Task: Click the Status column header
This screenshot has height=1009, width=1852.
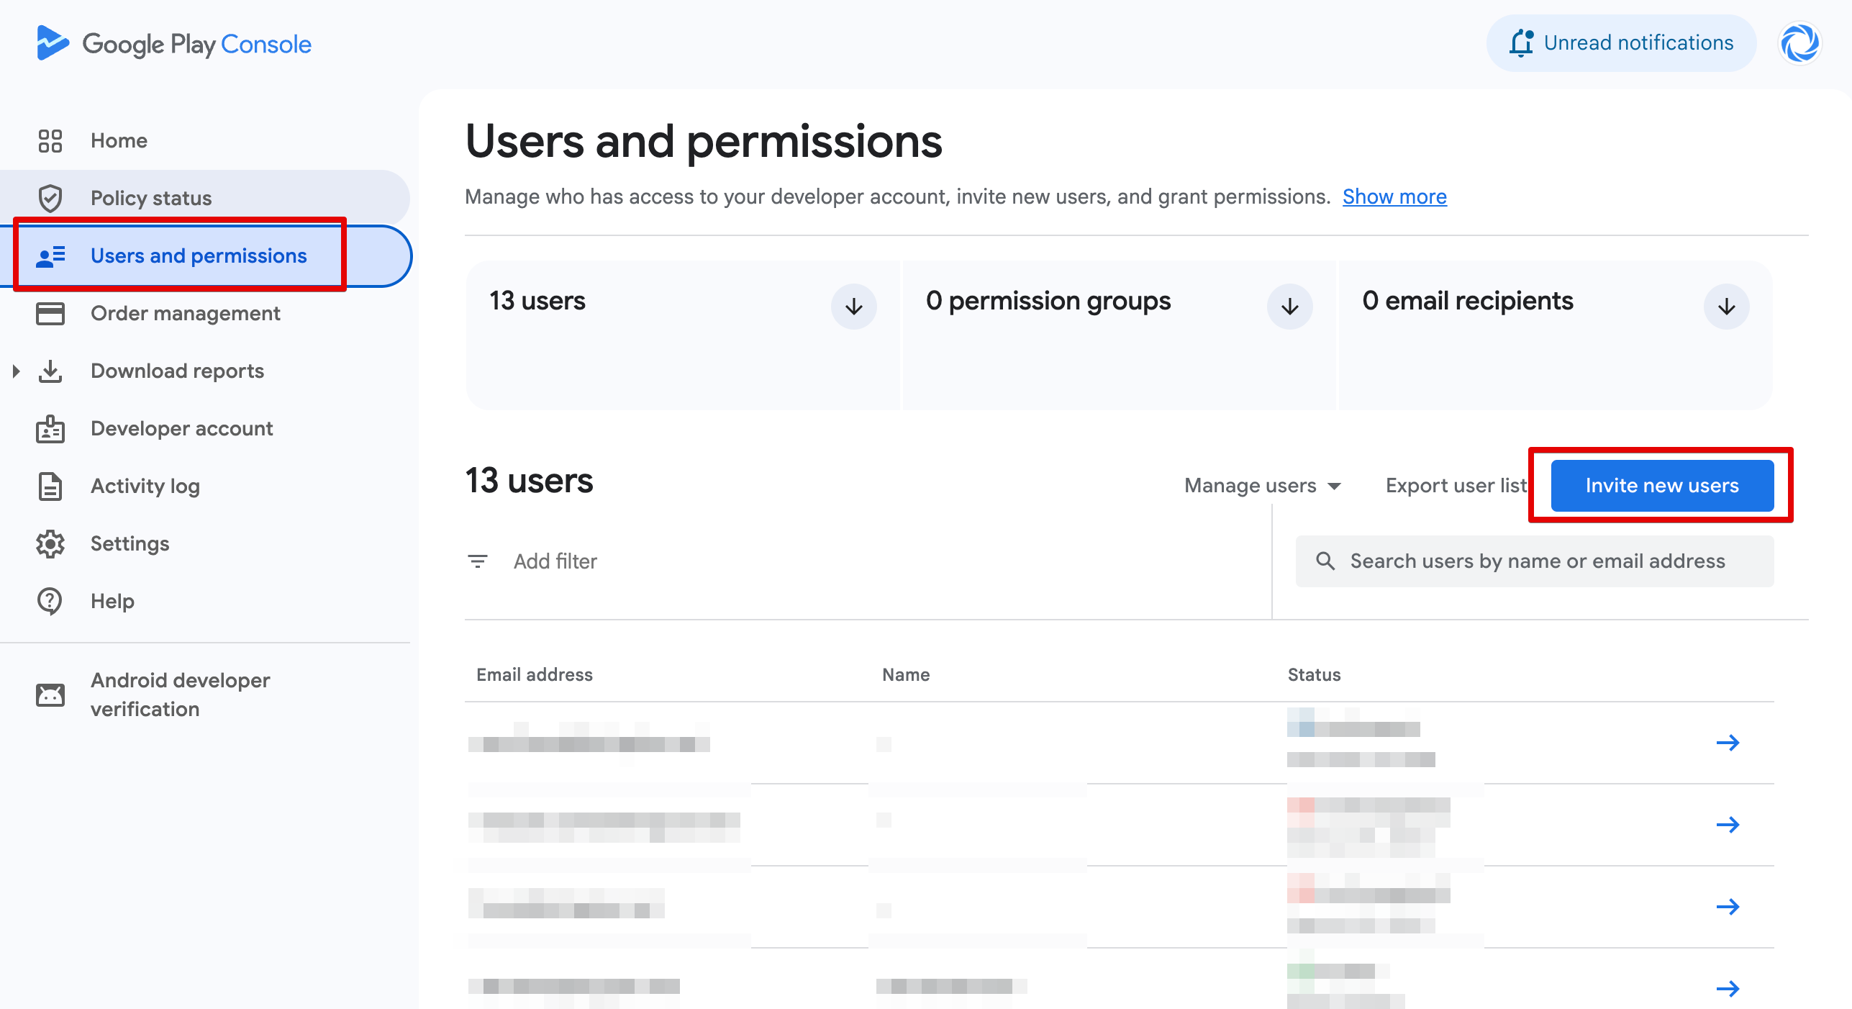Action: (x=1314, y=675)
